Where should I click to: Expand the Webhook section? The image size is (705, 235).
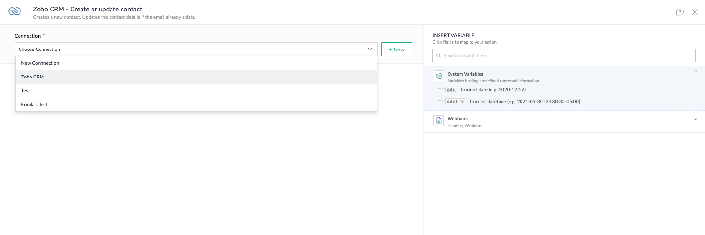(x=695, y=119)
